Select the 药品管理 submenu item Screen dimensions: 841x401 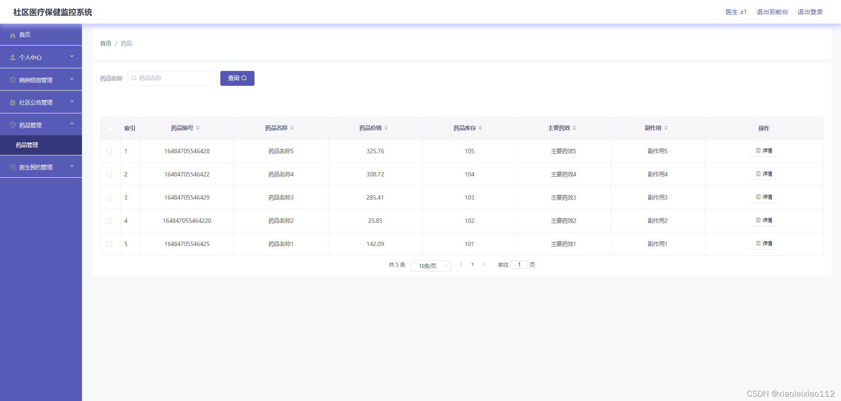pyautogui.click(x=41, y=145)
